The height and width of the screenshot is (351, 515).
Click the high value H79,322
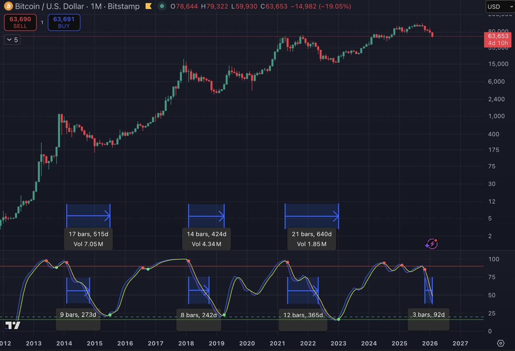214,6
